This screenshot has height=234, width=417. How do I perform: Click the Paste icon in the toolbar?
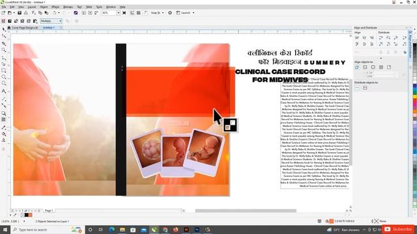click(46, 13)
